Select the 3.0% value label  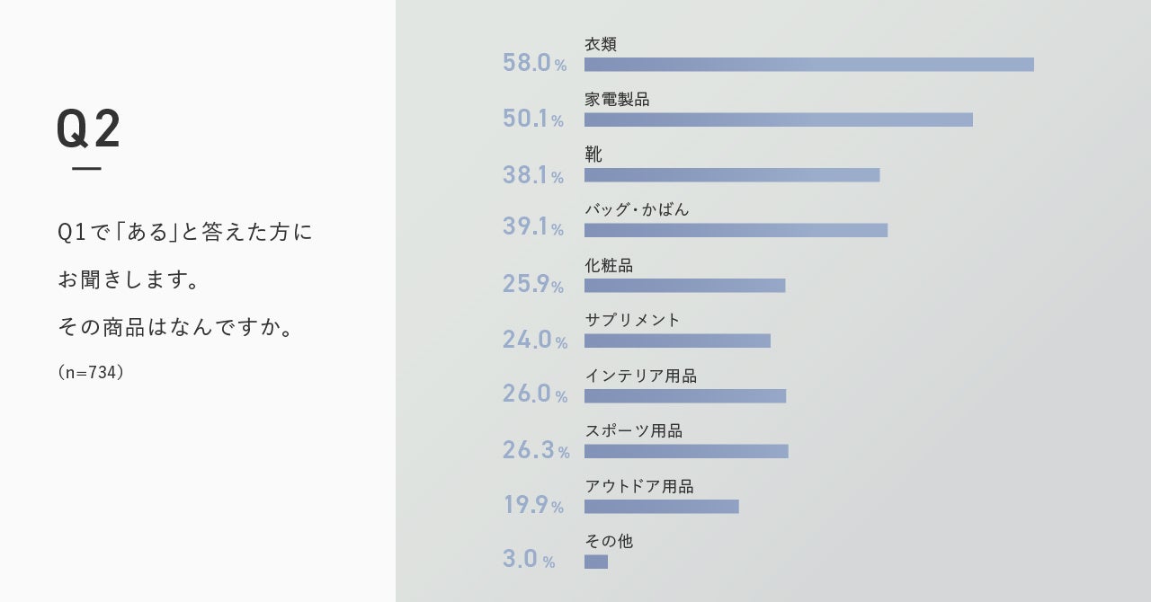coord(529,560)
